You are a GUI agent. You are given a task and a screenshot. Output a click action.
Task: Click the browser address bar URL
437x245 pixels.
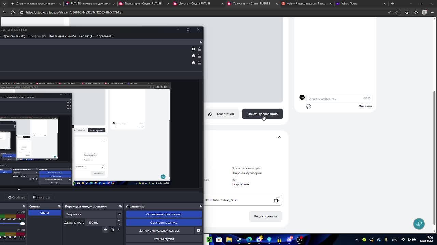click(74, 12)
